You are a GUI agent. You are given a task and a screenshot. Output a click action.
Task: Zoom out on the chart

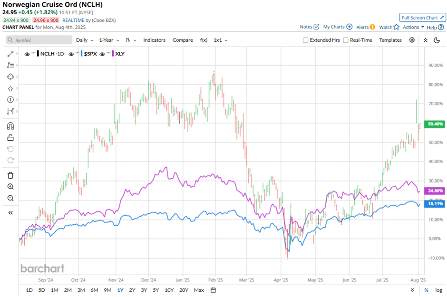click(10, 198)
